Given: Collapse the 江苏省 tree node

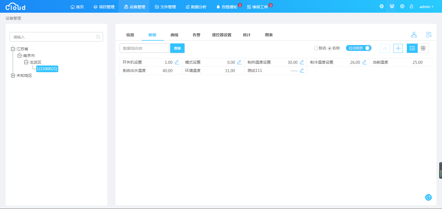Looking at the screenshot, I should 13,49.
